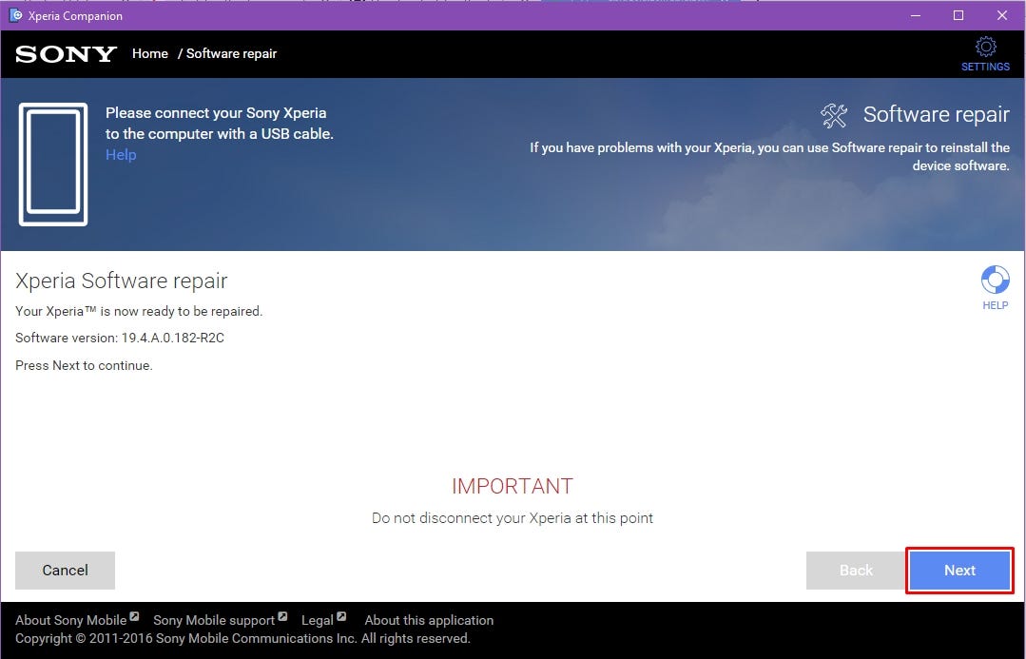1026x659 pixels.
Task: Go to Home in the breadcrumb
Action: click(x=150, y=53)
